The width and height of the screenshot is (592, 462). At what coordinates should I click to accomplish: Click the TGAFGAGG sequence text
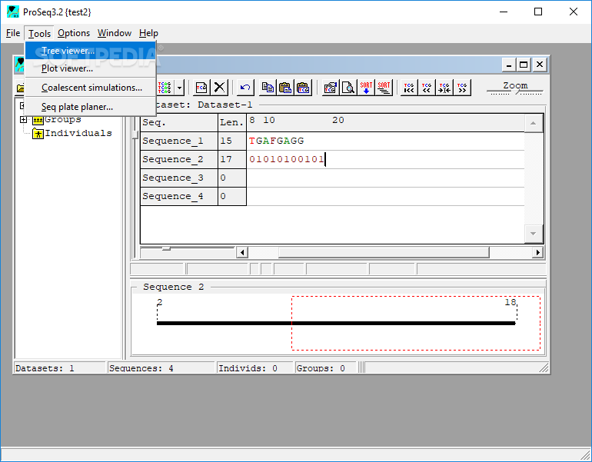coord(276,141)
